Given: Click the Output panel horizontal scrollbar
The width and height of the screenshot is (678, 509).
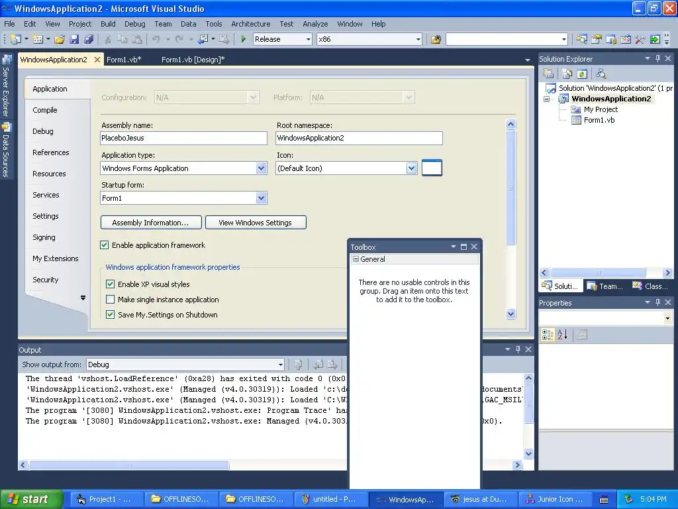Looking at the screenshot, I should [270, 465].
